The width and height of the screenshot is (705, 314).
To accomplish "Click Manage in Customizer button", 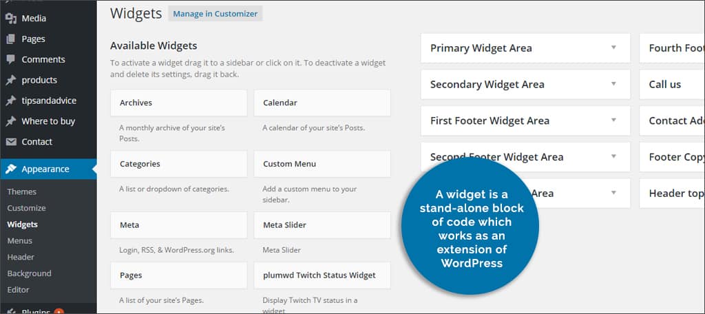I will 215,14.
